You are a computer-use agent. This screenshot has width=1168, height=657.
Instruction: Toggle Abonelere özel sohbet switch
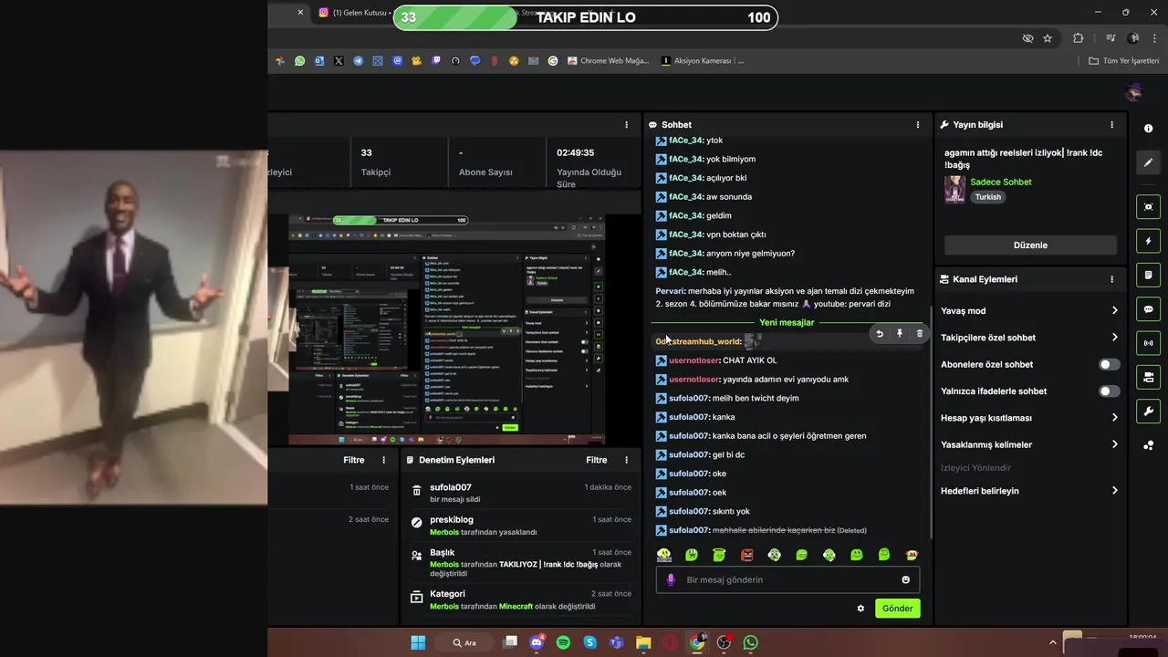tap(1109, 364)
